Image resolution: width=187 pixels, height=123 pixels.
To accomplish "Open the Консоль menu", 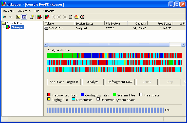I will point(9,11).
